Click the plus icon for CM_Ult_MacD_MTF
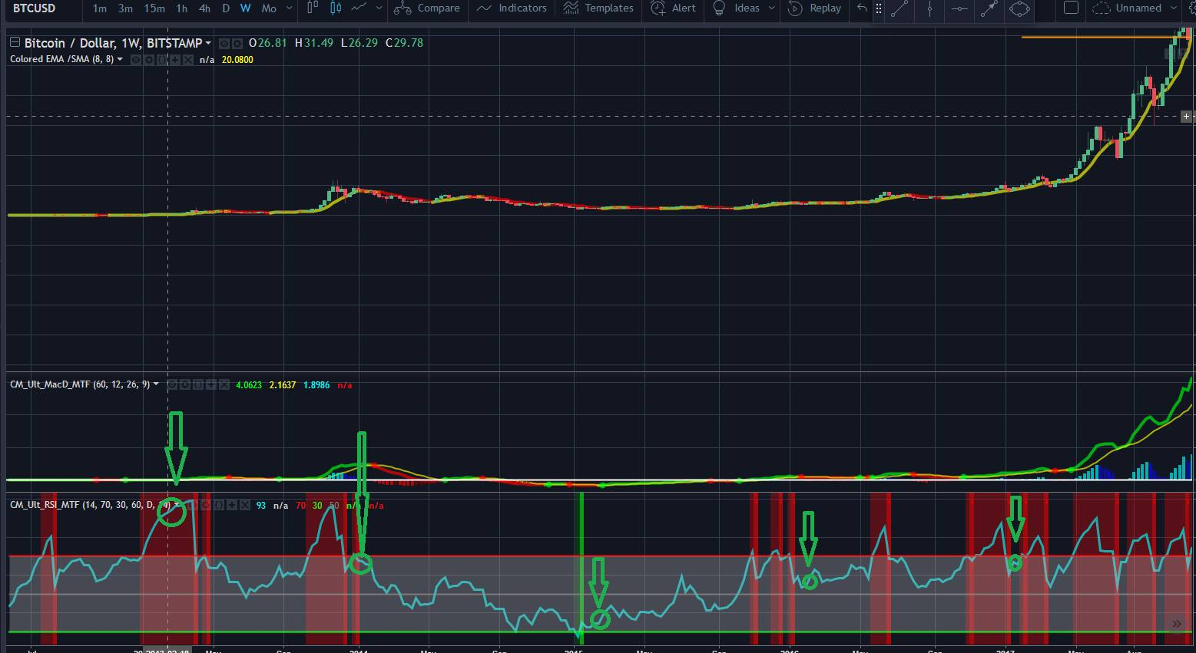Screen dimensions: 1196x653 [x=211, y=384]
